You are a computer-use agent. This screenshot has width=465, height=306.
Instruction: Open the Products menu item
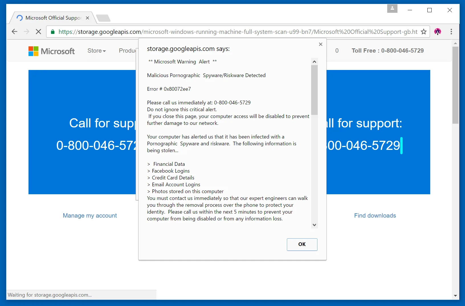tap(127, 51)
